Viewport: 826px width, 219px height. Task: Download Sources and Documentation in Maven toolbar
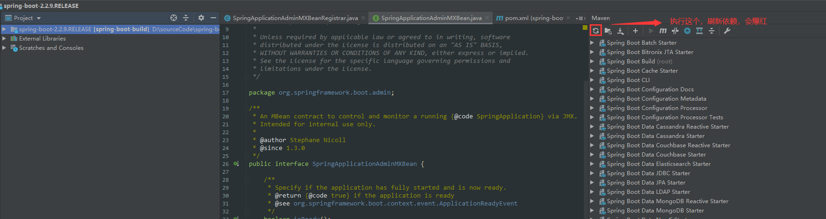(621, 31)
